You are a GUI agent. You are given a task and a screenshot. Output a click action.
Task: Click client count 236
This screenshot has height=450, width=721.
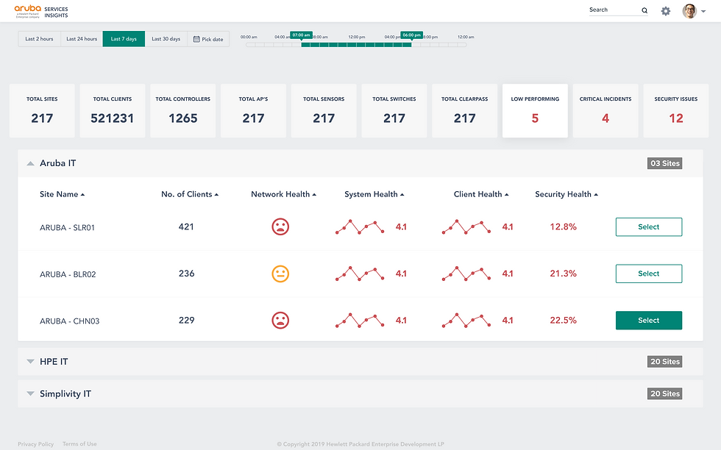point(186,274)
